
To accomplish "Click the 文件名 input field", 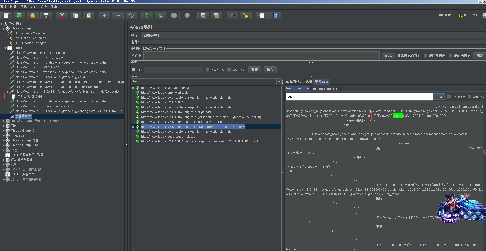I will click(261, 56).
